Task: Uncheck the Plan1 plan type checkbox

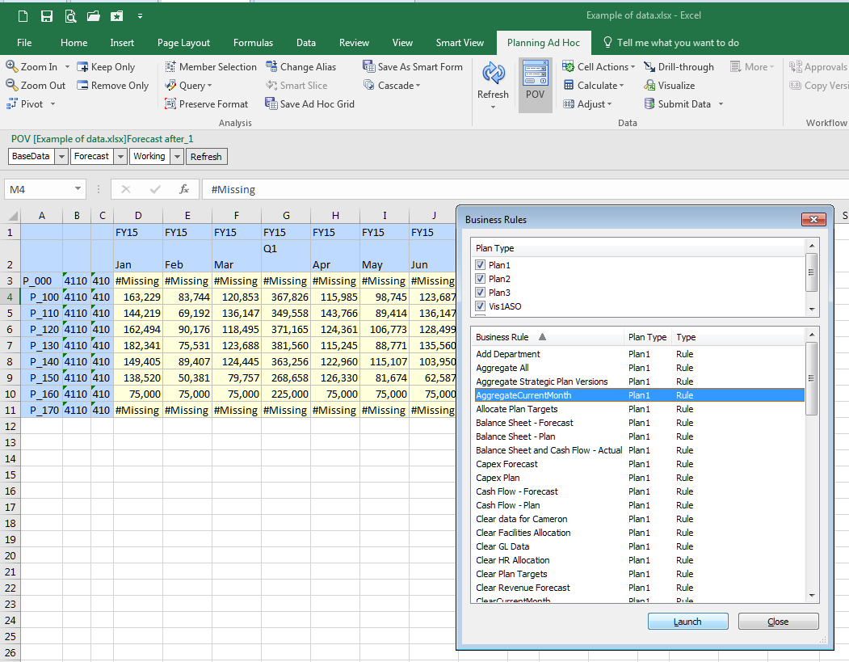Action: click(x=481, y=265)
